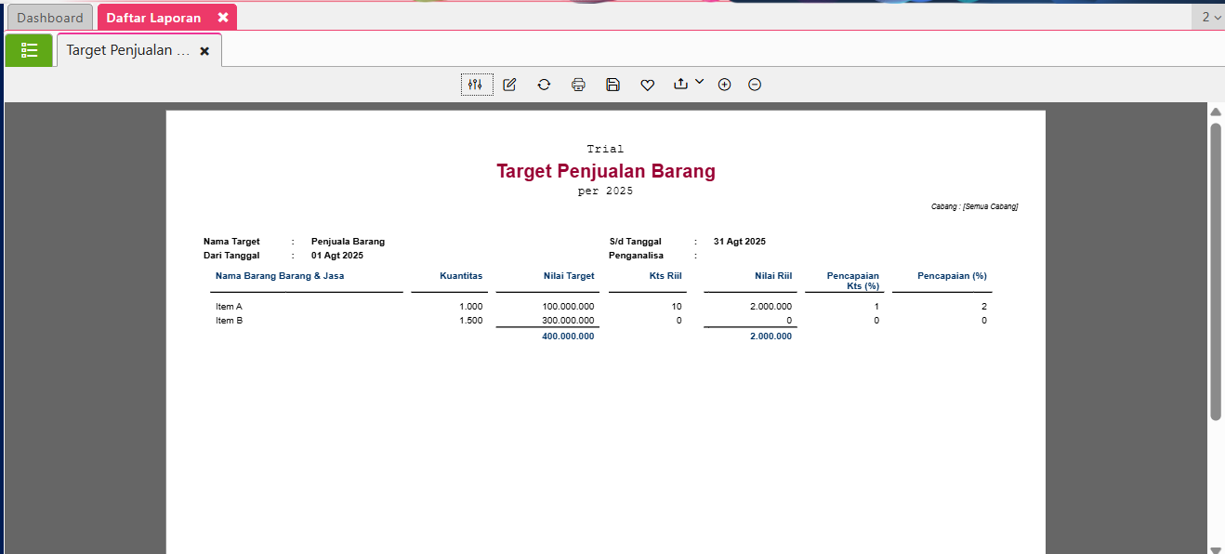The image size is (1225, 554).
Task: Select the Daftar Laporan tab
Action: point(153,18)
